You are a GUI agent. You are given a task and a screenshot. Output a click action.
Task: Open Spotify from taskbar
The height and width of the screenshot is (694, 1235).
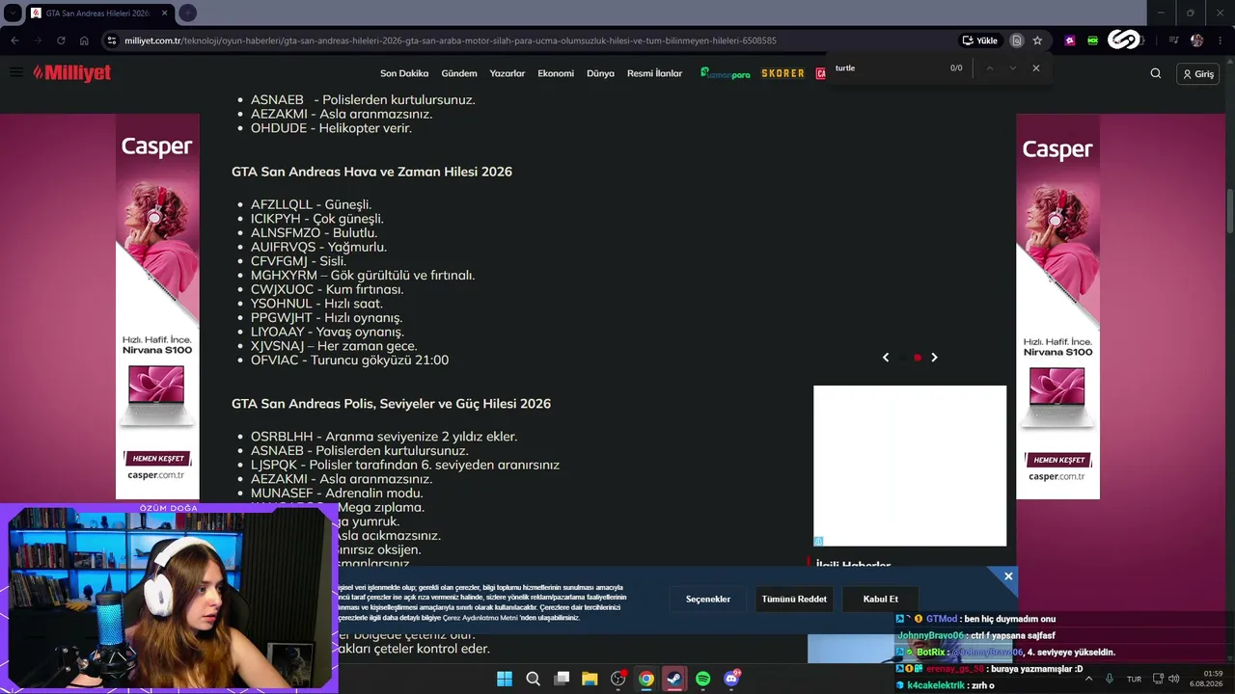tap(703, 679)
